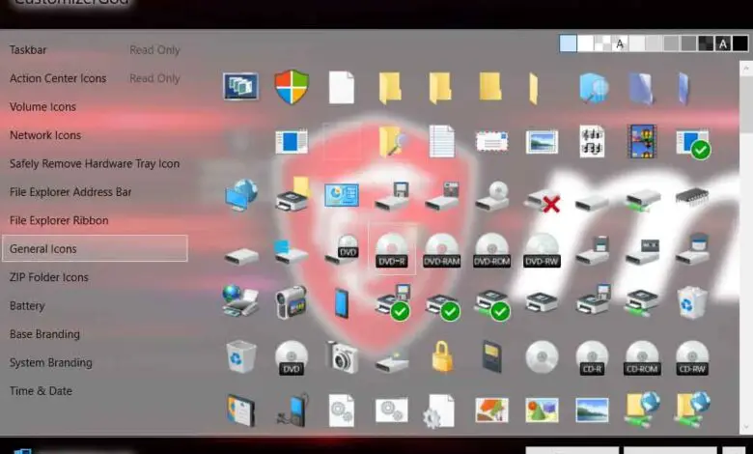This screenshot has width=753, height=454.
Task: Select the document with gear icon
Action: tap(440, 411)
